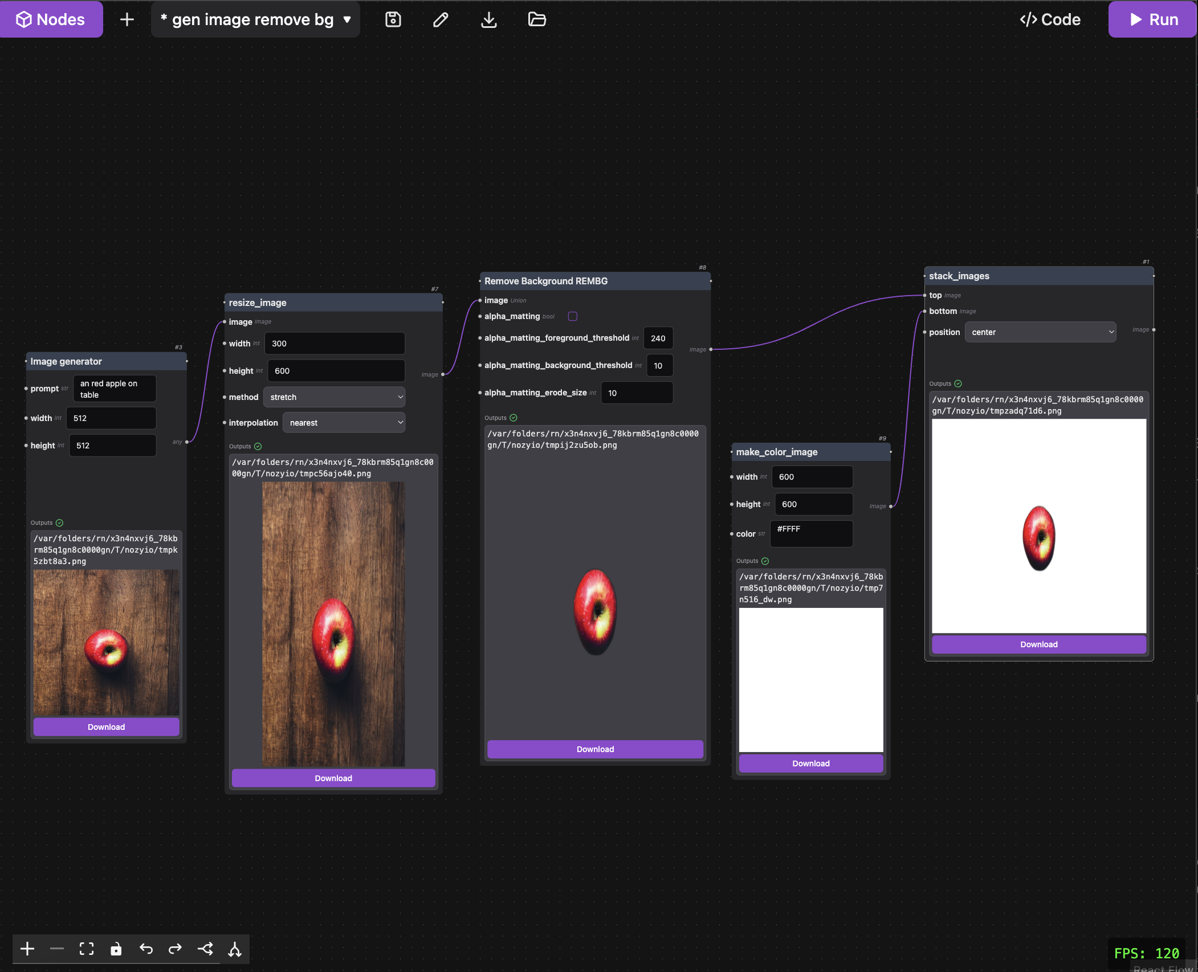Click the pencil rename icon
This screenshot has height=972, width=1198.
coord(441,19)
